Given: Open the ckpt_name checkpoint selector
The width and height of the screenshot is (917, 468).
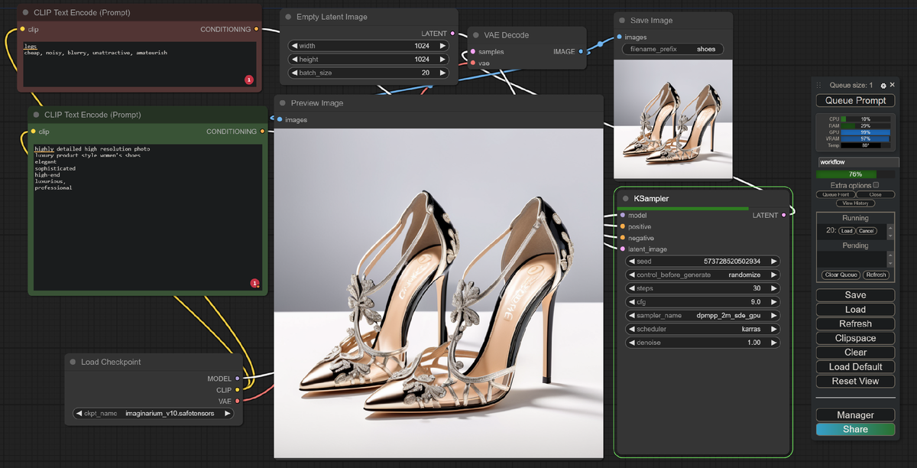Looking at the screenshot, I should (153, 414).
